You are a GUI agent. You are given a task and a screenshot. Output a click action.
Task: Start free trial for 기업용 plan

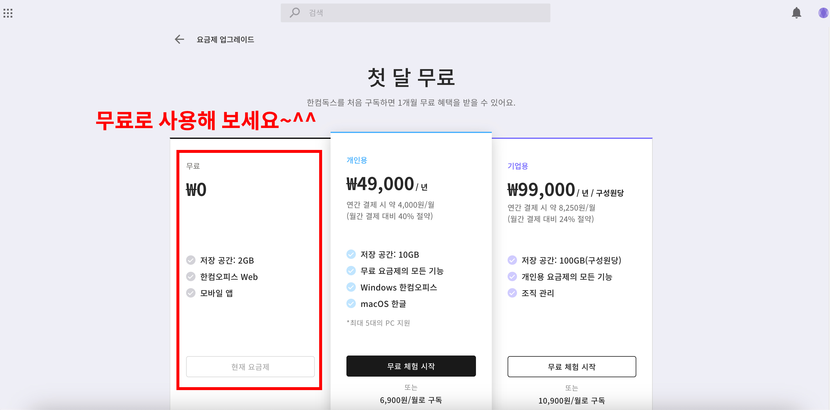pyautogui.click(x=572, y=367)
